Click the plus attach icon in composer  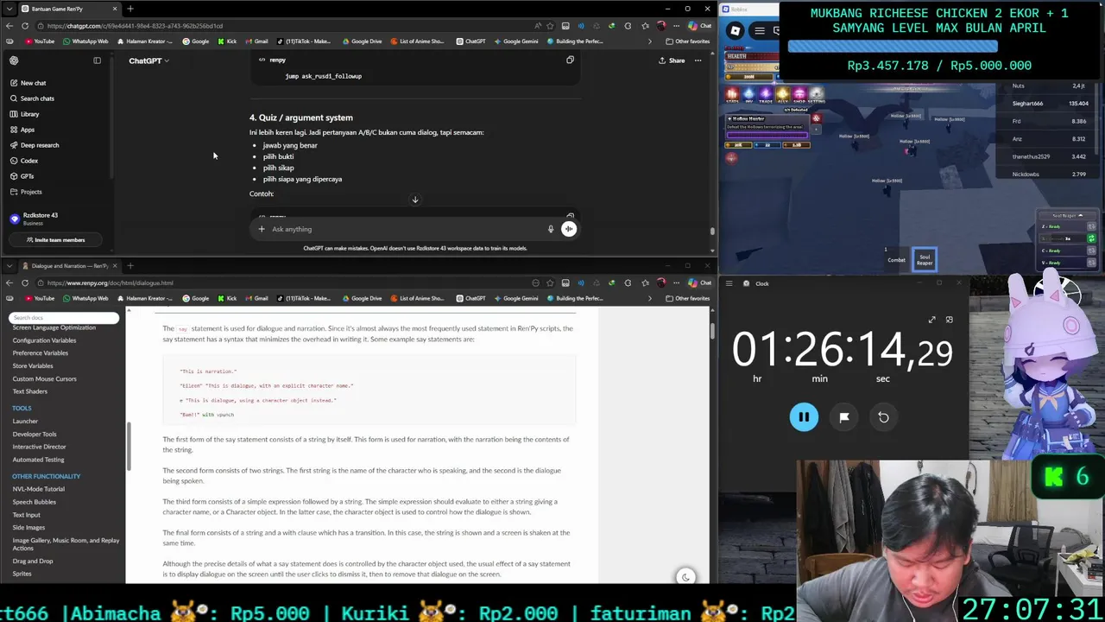262,229
